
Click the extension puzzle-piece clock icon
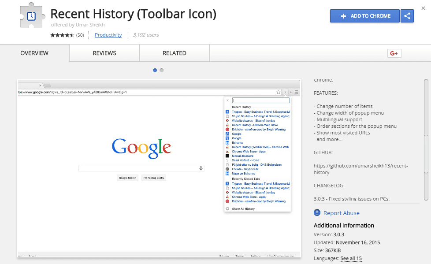[32, 15]
